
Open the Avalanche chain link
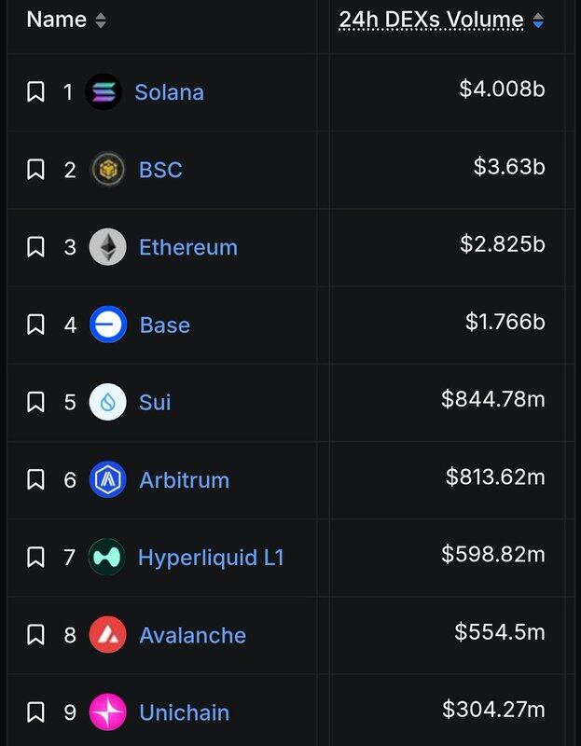192,635
